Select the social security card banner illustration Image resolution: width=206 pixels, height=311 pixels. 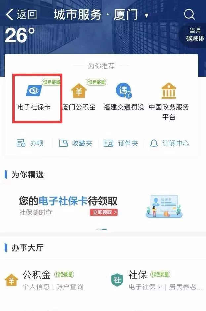tap(164, 206)
